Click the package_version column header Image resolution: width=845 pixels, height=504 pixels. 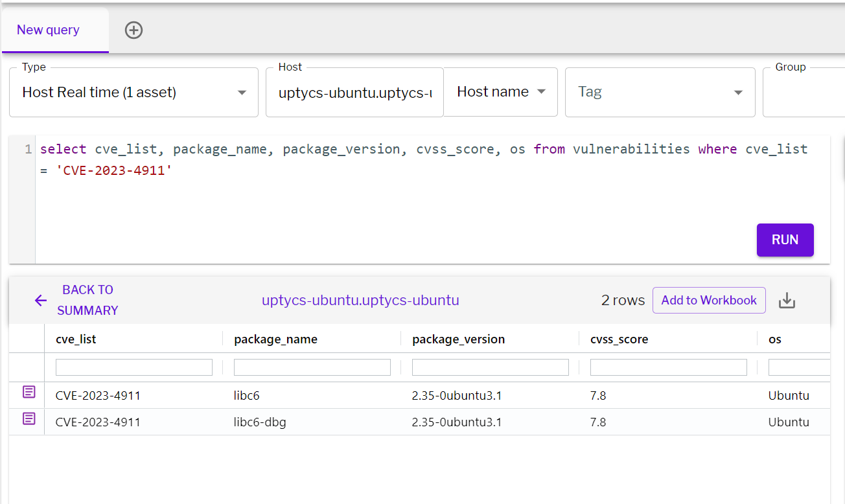(x=459, y=339)
